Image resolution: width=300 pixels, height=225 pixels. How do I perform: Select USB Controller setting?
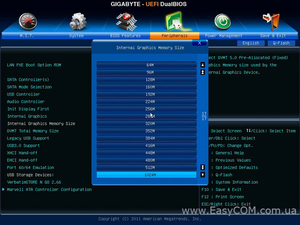(23, 94)
